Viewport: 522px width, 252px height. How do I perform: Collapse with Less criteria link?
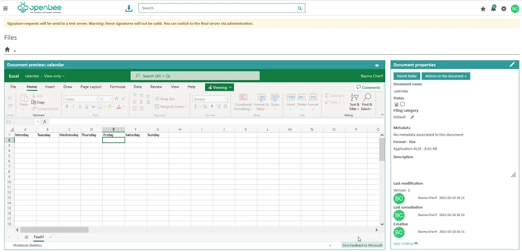(x=406, y=243)
